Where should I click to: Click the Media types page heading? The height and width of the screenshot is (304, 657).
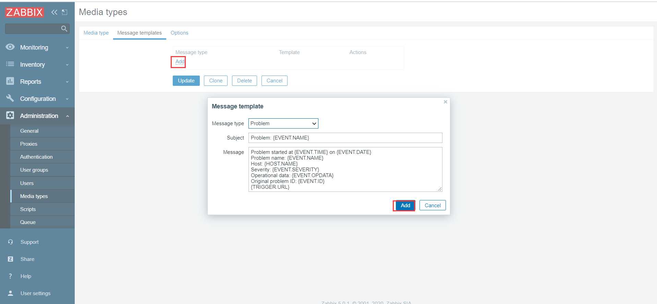pyautogui.click(x=103, y=12)
